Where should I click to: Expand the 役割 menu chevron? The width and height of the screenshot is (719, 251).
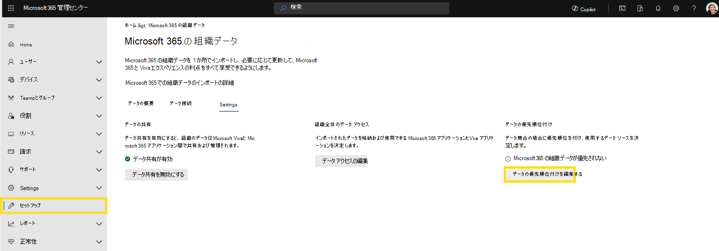99,116
